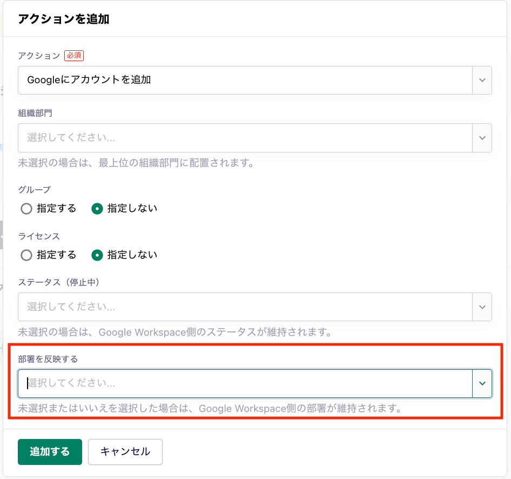Open the ステータス（停止中）dropdown arrow
The height and width of the screenshot is (479, 511).
482,306
